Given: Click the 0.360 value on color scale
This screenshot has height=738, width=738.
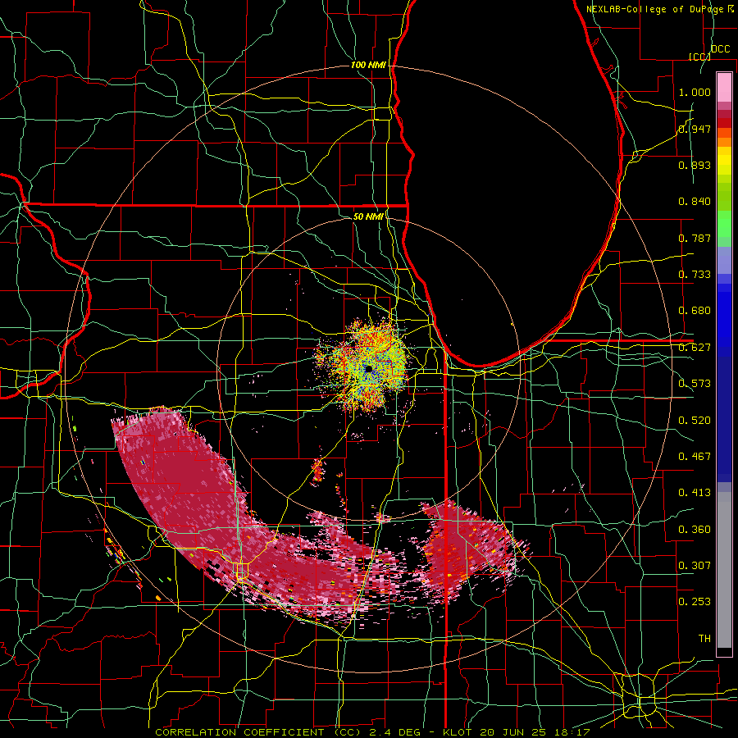Looking at the screenshot, I should [695, 530].
